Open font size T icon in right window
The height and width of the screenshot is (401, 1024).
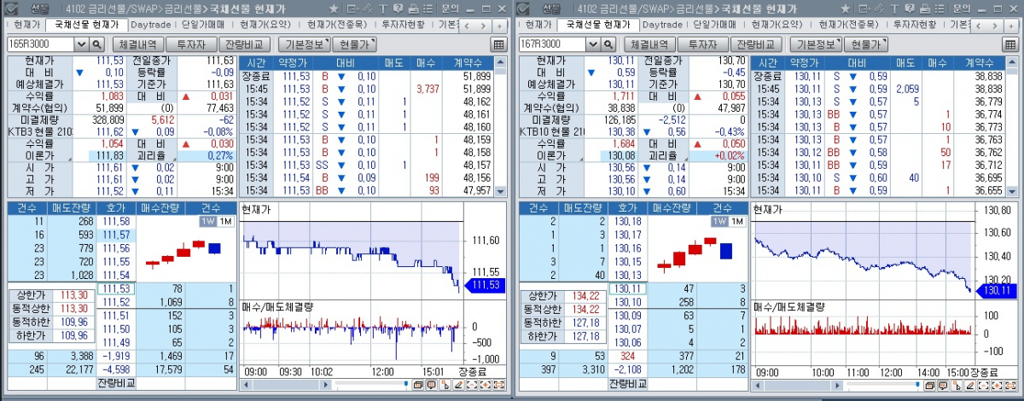click(x=894, y=9)
